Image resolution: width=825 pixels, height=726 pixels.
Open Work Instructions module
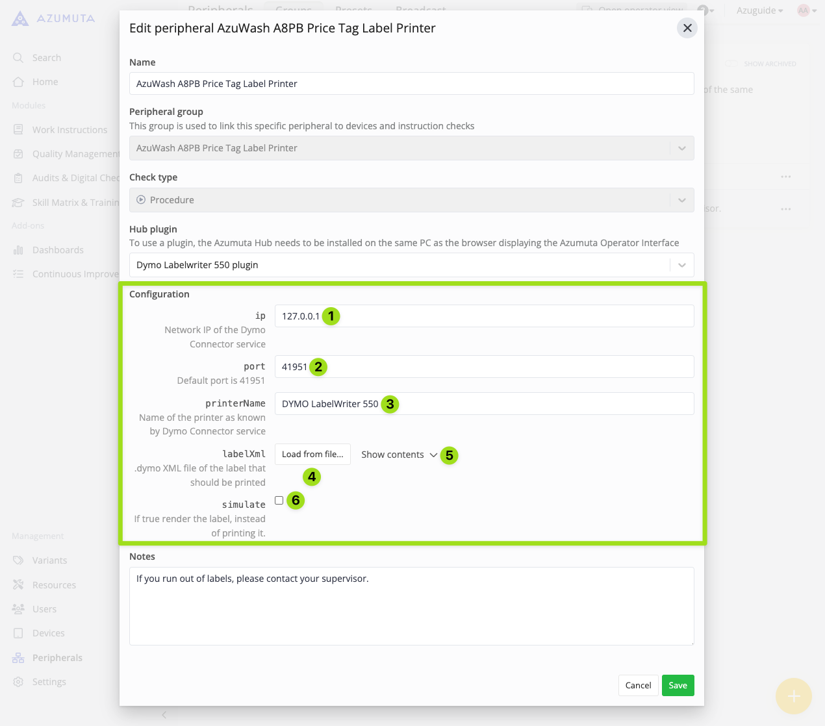tap(70, 130)
